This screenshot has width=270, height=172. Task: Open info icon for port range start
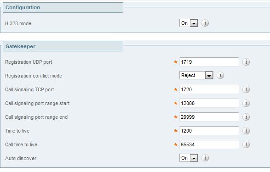pos(246,103)
